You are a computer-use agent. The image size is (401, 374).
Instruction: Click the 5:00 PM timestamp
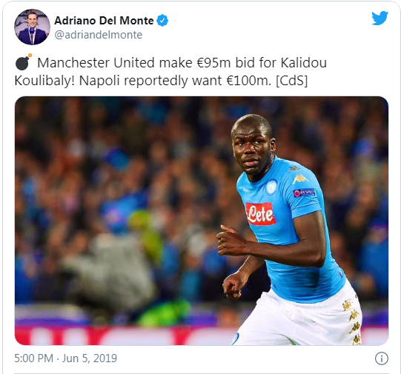[x=34, y=358]
